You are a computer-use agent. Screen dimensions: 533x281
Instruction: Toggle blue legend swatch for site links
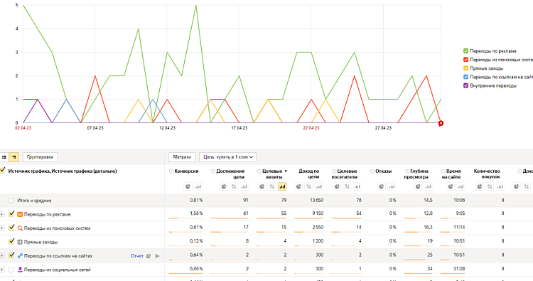(465, 77)
